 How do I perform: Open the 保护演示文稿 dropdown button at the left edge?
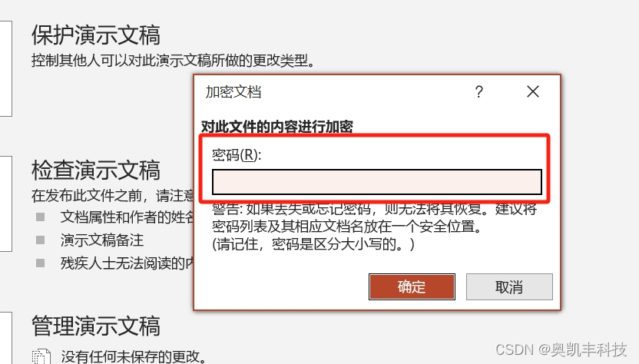(x=5, y=68)
